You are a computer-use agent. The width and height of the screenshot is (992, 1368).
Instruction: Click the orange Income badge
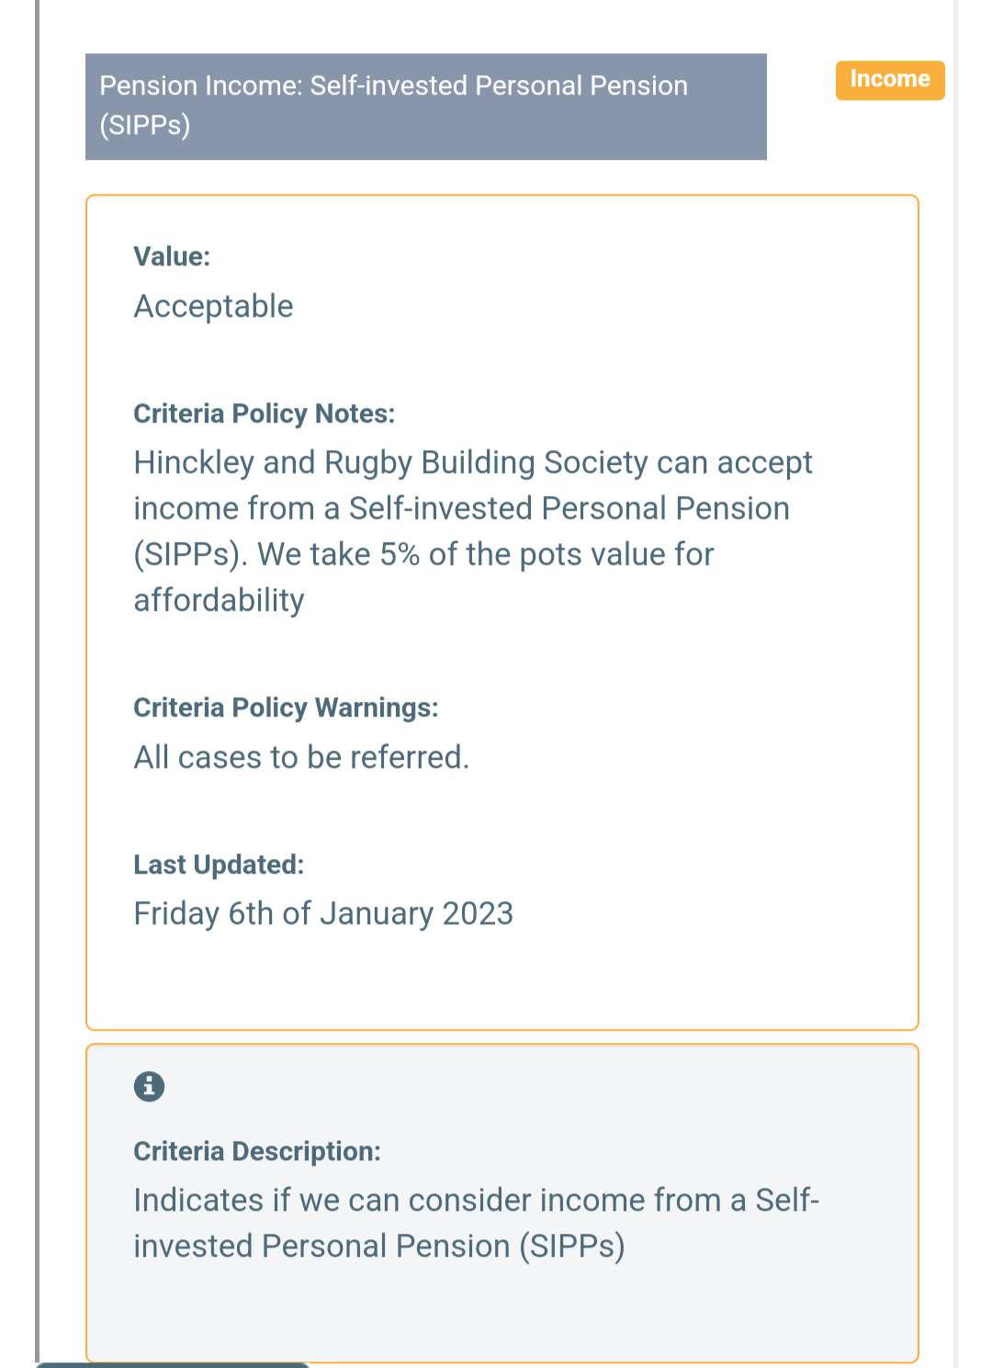890,80
